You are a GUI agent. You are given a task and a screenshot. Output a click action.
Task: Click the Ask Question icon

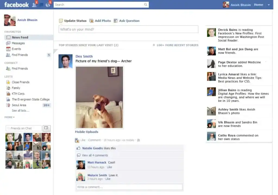point(116,21)
